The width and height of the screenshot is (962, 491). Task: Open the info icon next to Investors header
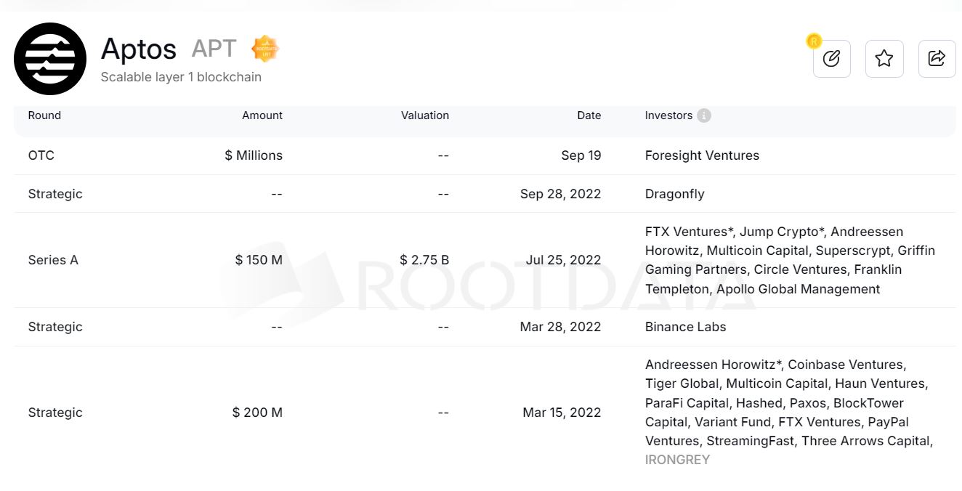(x=703, y=115)
